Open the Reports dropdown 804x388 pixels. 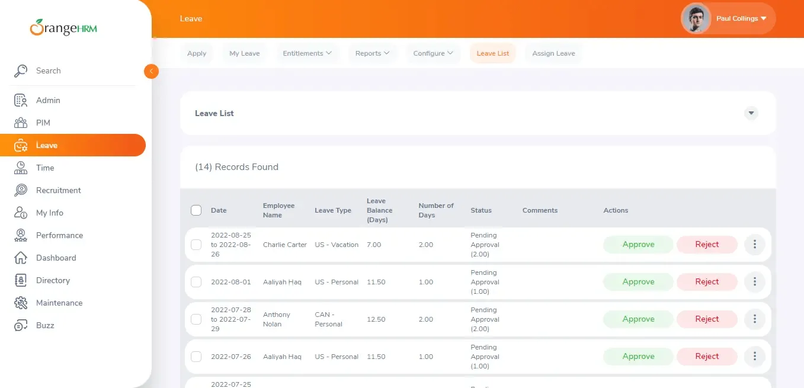pyautogui.click(x=372, y=53)
